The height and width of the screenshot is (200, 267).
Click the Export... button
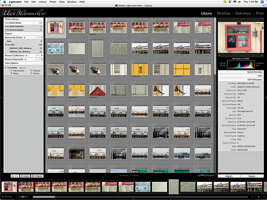pyautogui.click(x=252, y=176)
